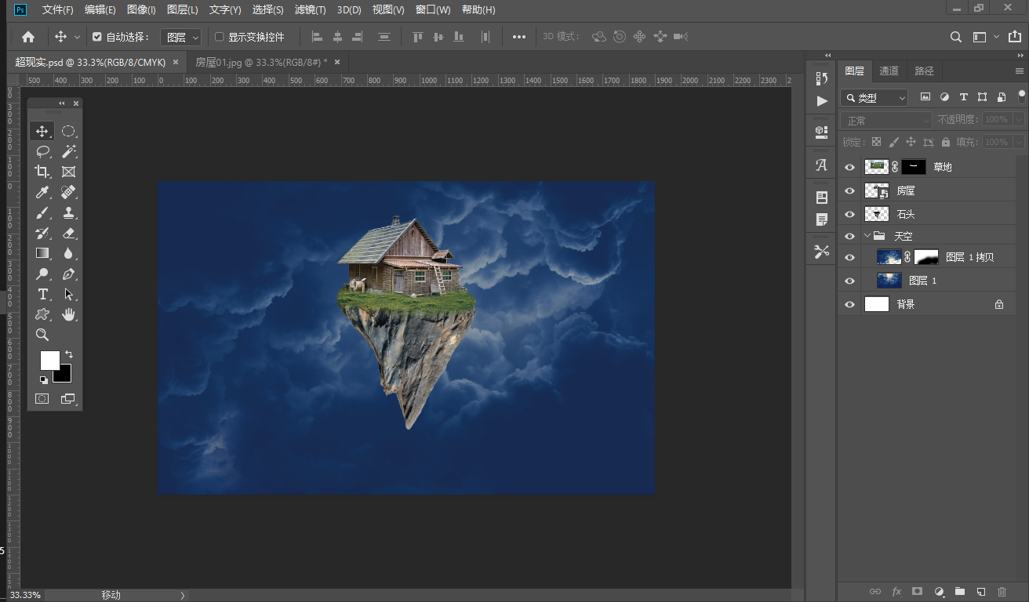The width and height of the screenshot is (1029, 602).
Task: Enable the 显示变换控件 checkbox
Action: tap(220, 37)
